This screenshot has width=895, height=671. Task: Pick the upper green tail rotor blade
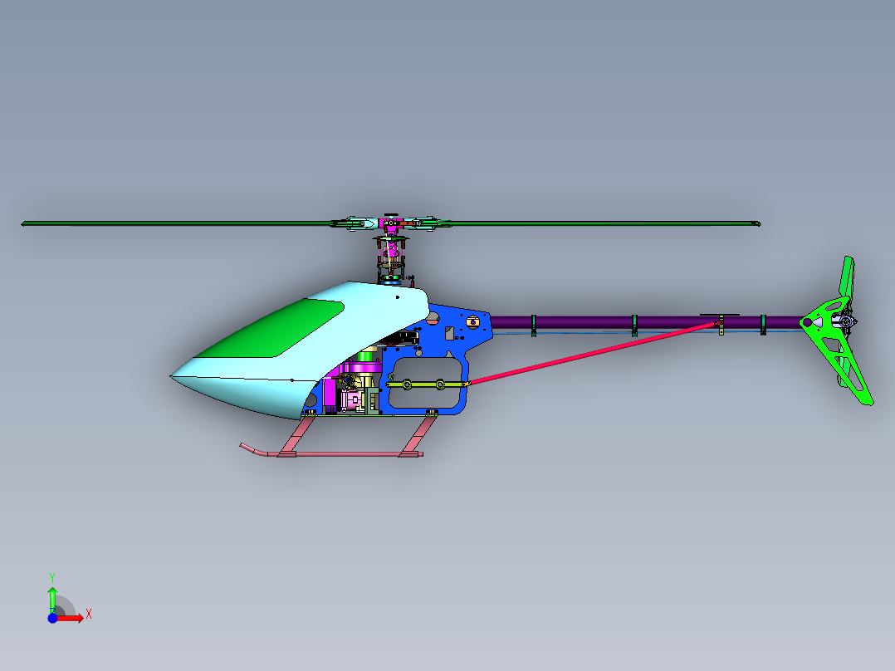coord(846,277)
